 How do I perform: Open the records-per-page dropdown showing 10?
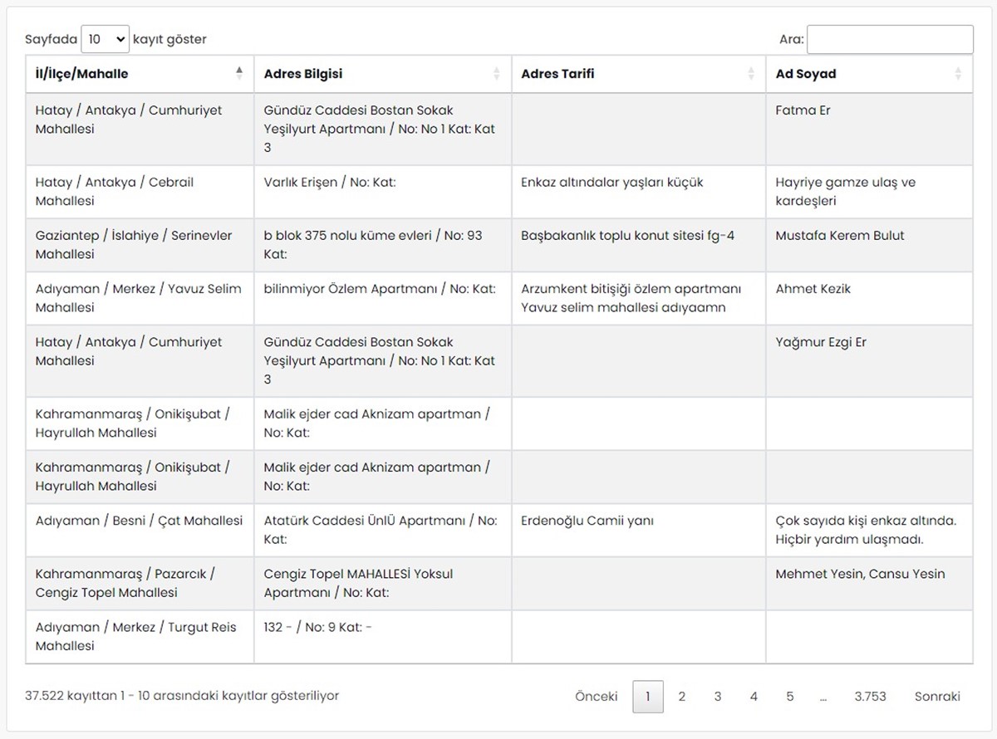pos(106,39)
